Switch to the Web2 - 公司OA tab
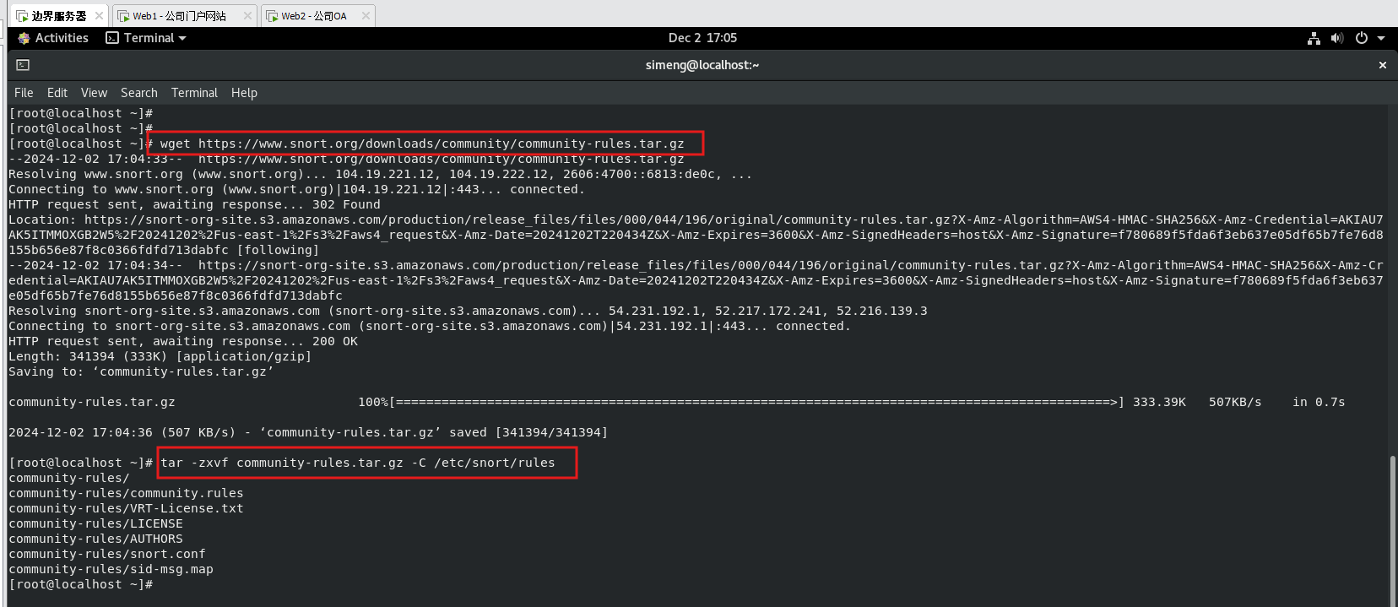 (313, 15)
